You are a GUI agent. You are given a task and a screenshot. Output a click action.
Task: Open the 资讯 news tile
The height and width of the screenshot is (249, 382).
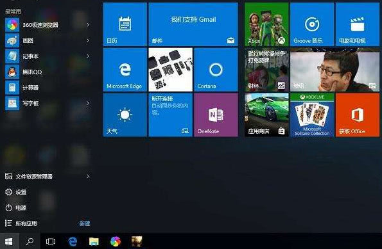tap(334, 70)
